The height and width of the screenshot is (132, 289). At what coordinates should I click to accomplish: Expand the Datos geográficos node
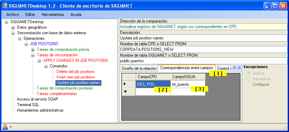[x=13, y=28]
